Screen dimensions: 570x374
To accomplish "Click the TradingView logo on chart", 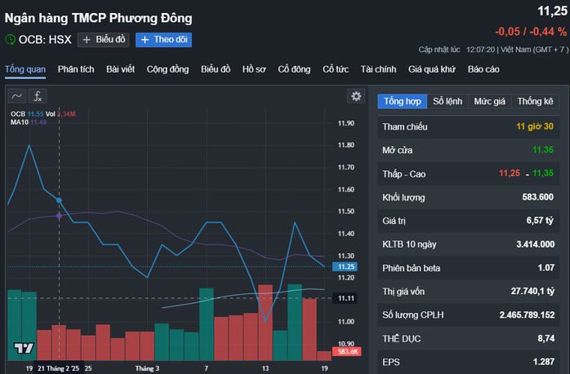I will click(x=24, y=348).
